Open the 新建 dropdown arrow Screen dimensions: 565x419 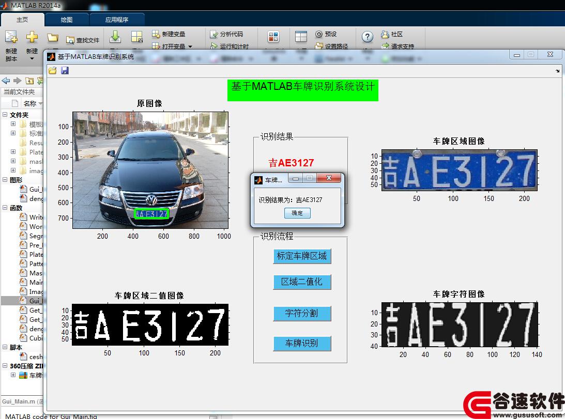pos(32,59)
